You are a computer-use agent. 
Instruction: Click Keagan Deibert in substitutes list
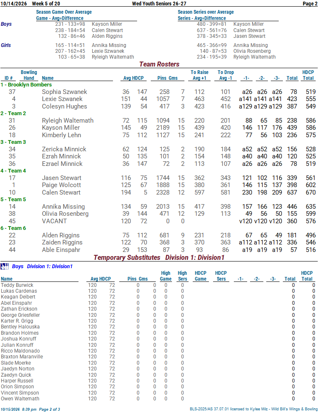point(18,297)
